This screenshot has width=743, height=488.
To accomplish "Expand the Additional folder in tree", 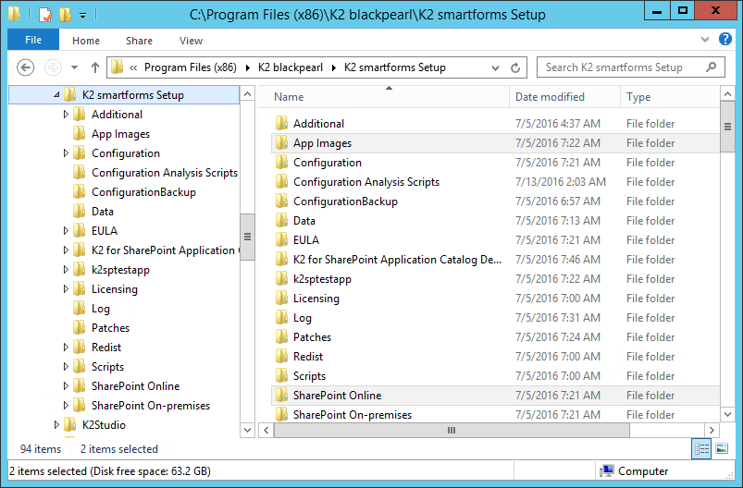I will 66,114.
